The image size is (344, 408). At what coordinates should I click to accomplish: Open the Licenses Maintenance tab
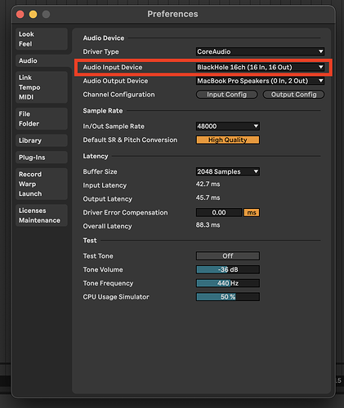pos(42,215)
